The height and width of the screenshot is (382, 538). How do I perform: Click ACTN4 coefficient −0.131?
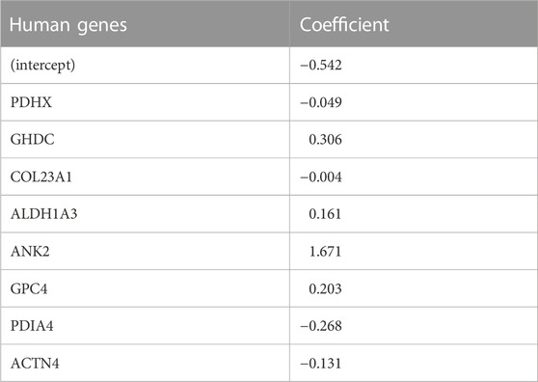321,363
